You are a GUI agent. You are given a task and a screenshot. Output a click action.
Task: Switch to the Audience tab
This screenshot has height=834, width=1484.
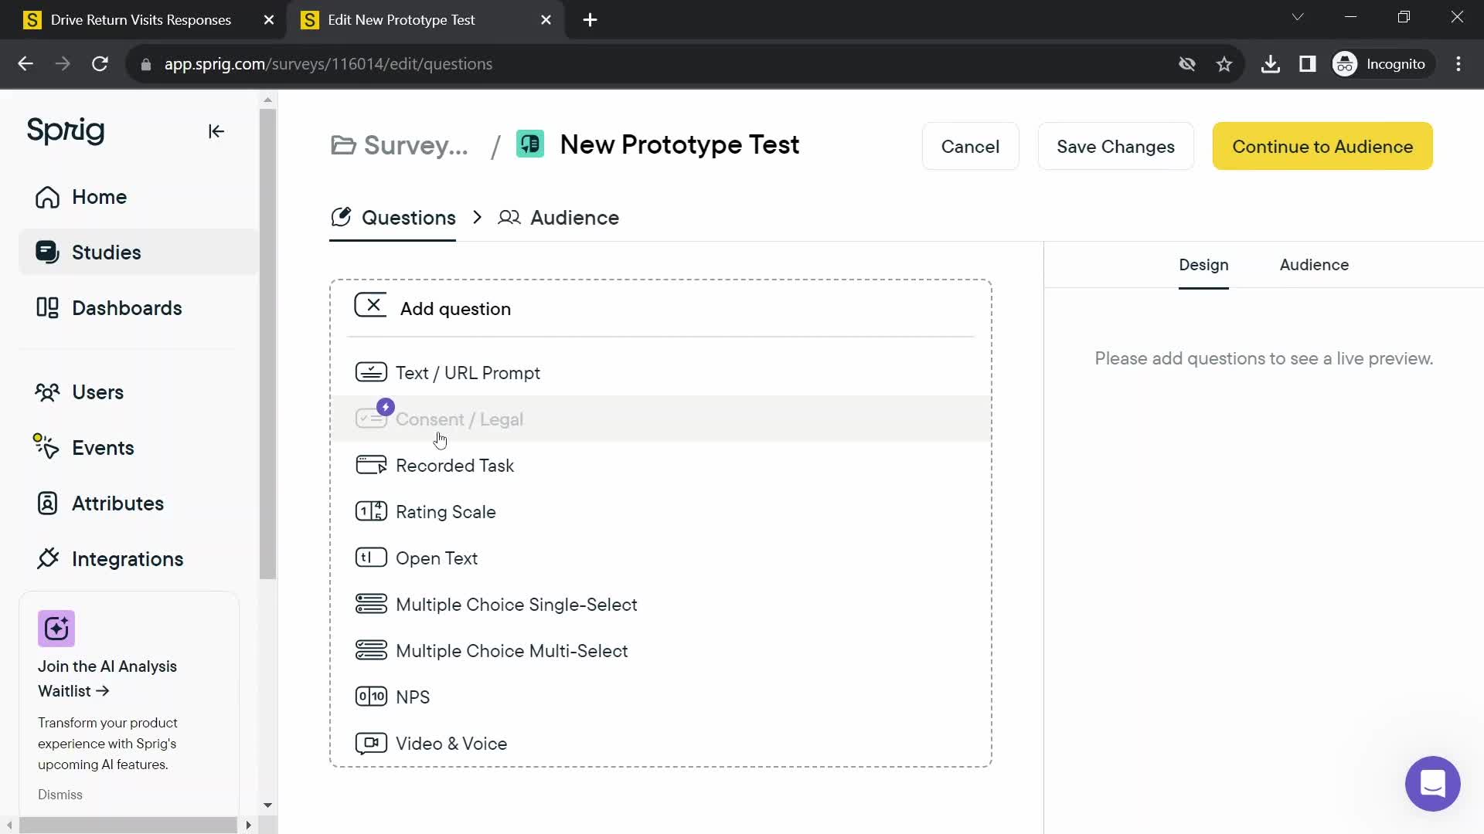tap(575, 218)
